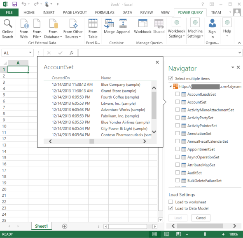Open Workbook Settings
Viewport: 243px width, 238px height.
tap(177, 28)
